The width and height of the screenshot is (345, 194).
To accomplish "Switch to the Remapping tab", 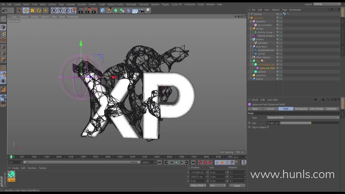I will click(x=301, y=108).
